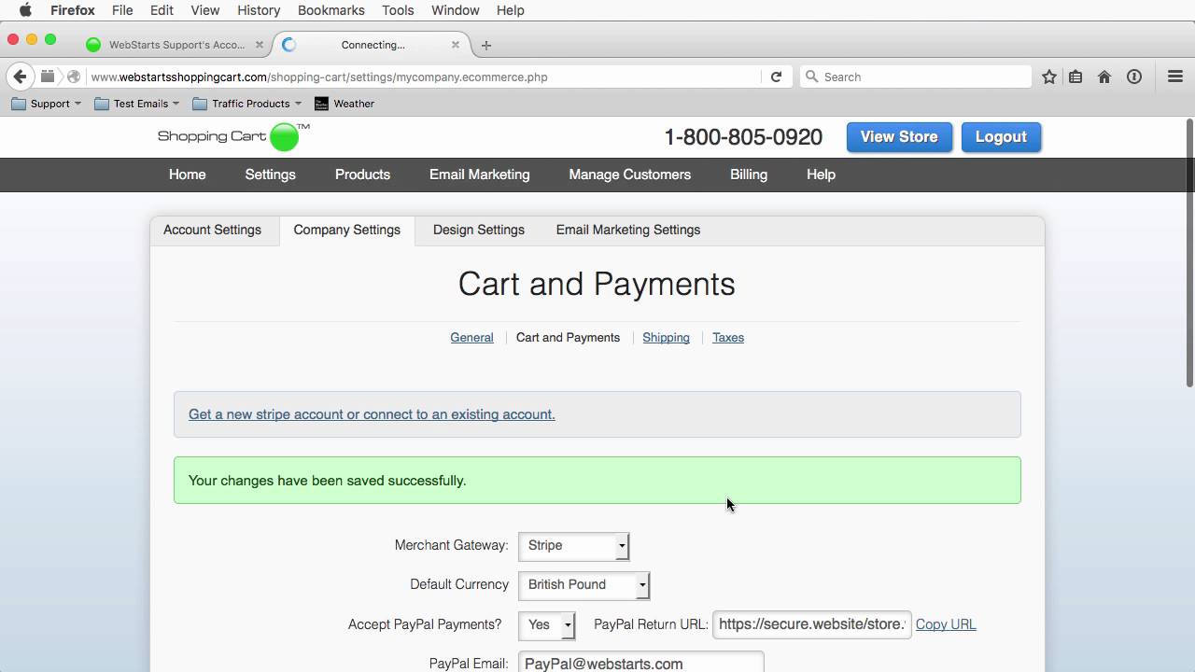Go to the Firefox home page
Screen dimensions: 1195x672
tap(1104, 77)
